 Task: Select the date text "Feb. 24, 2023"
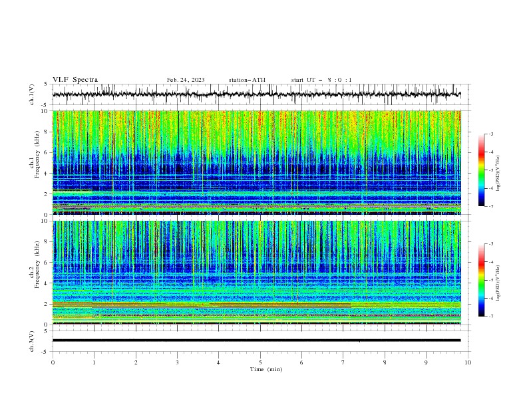[x=186, y=80]
